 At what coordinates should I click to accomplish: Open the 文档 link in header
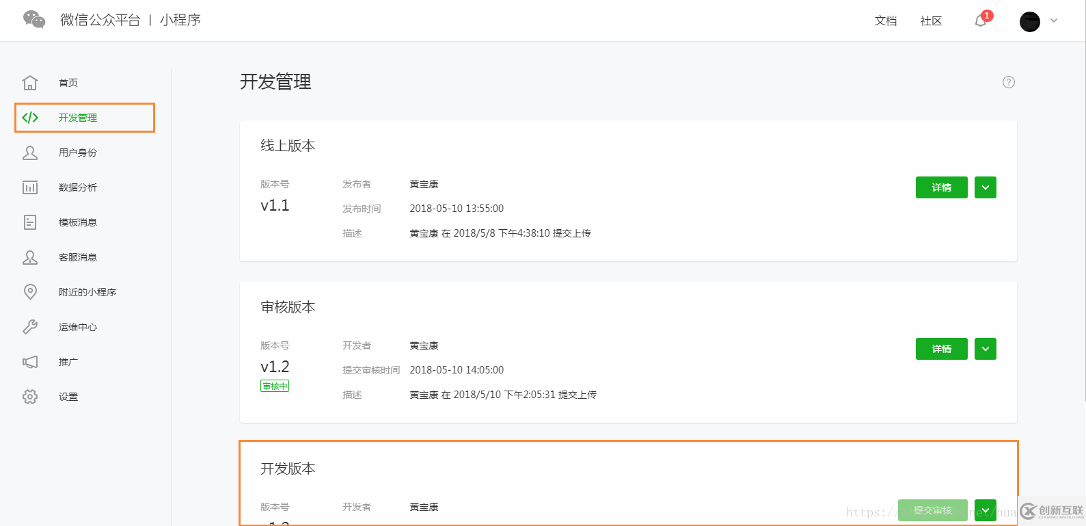point(885,21)
